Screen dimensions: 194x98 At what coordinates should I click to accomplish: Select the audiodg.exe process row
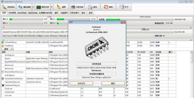89,75
